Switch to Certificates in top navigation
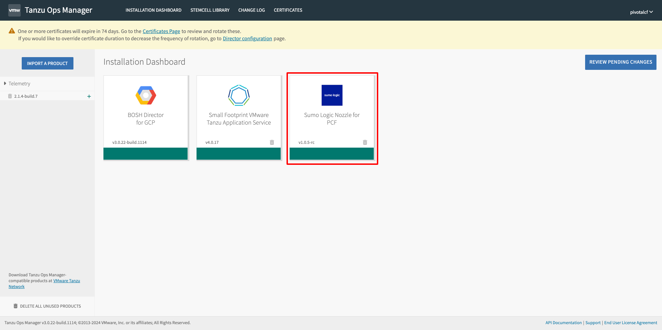The image size is (662, 330). click(x=288, y=10)
